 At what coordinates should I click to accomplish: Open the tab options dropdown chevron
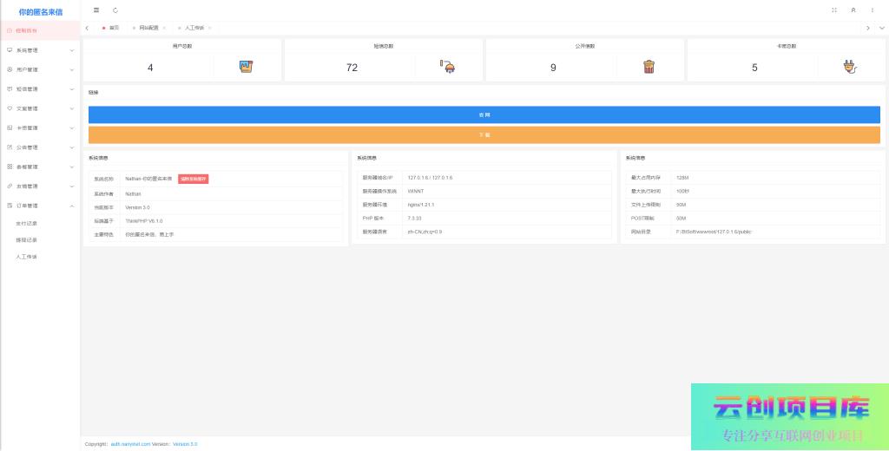click(x=882, y=28)
